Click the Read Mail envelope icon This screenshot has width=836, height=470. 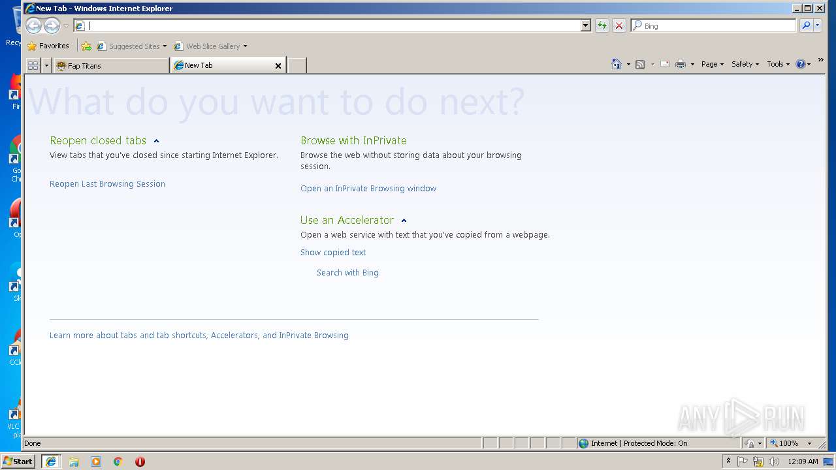tap(665, 64)
